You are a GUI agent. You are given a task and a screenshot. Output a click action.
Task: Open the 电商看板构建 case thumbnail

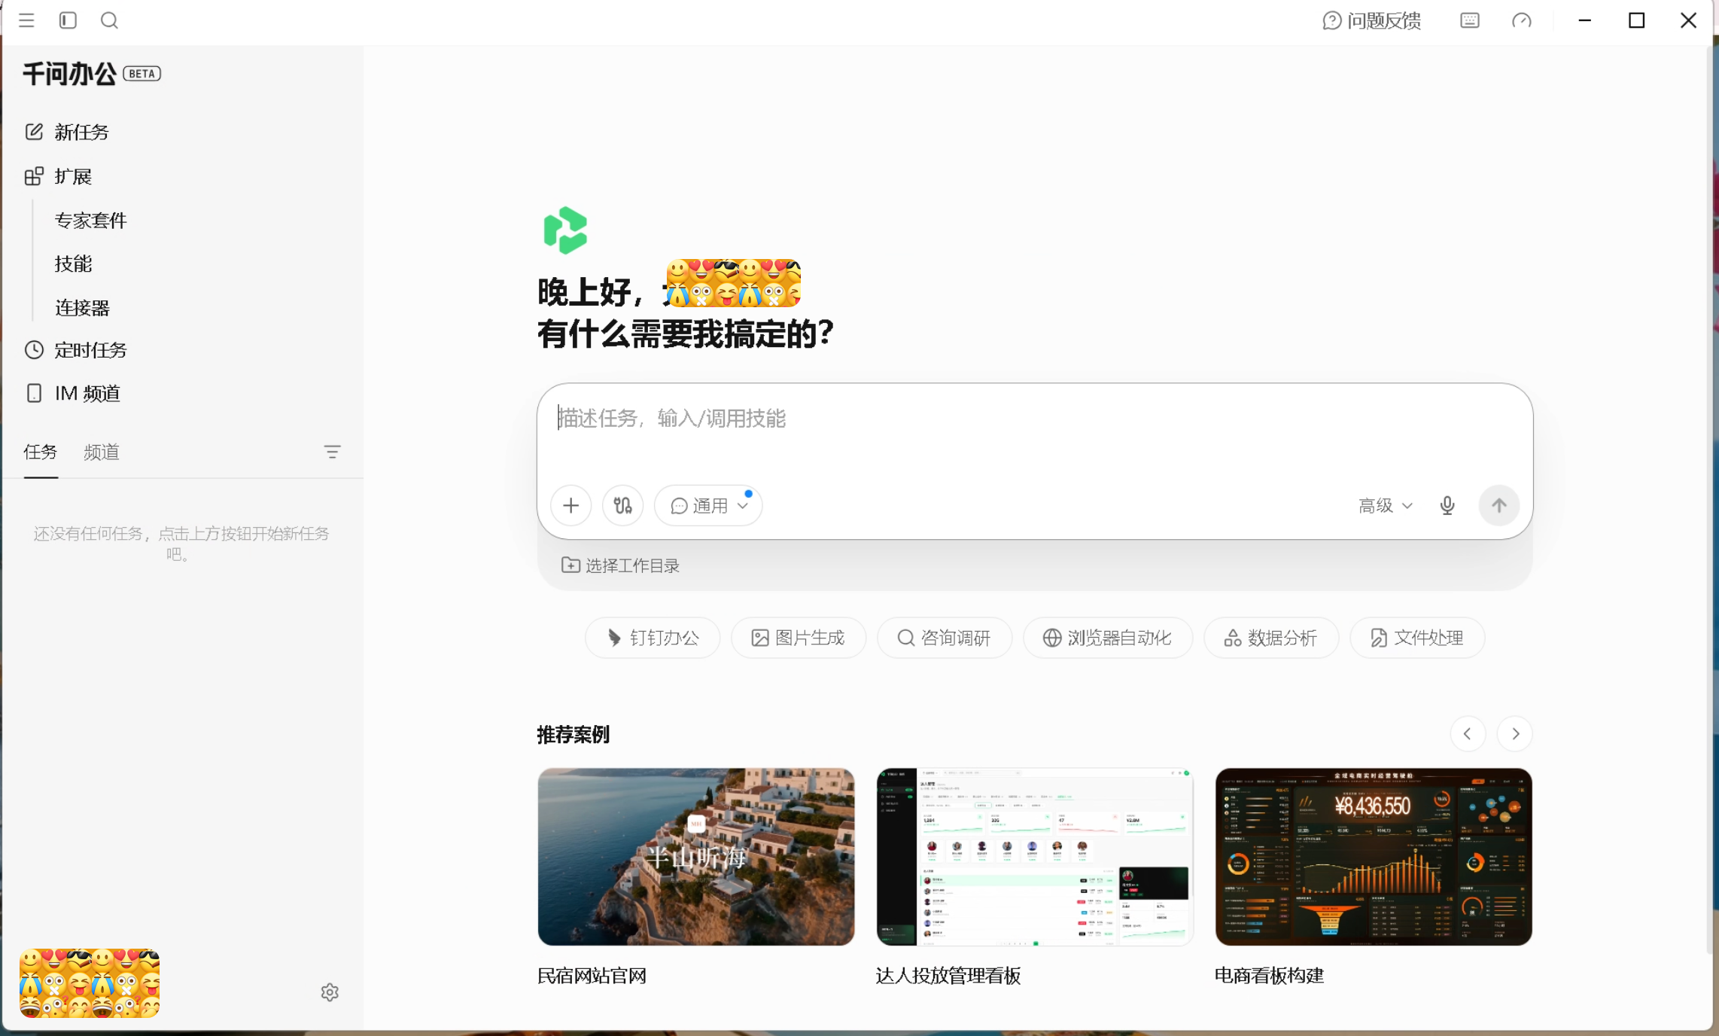point(1374,857)
